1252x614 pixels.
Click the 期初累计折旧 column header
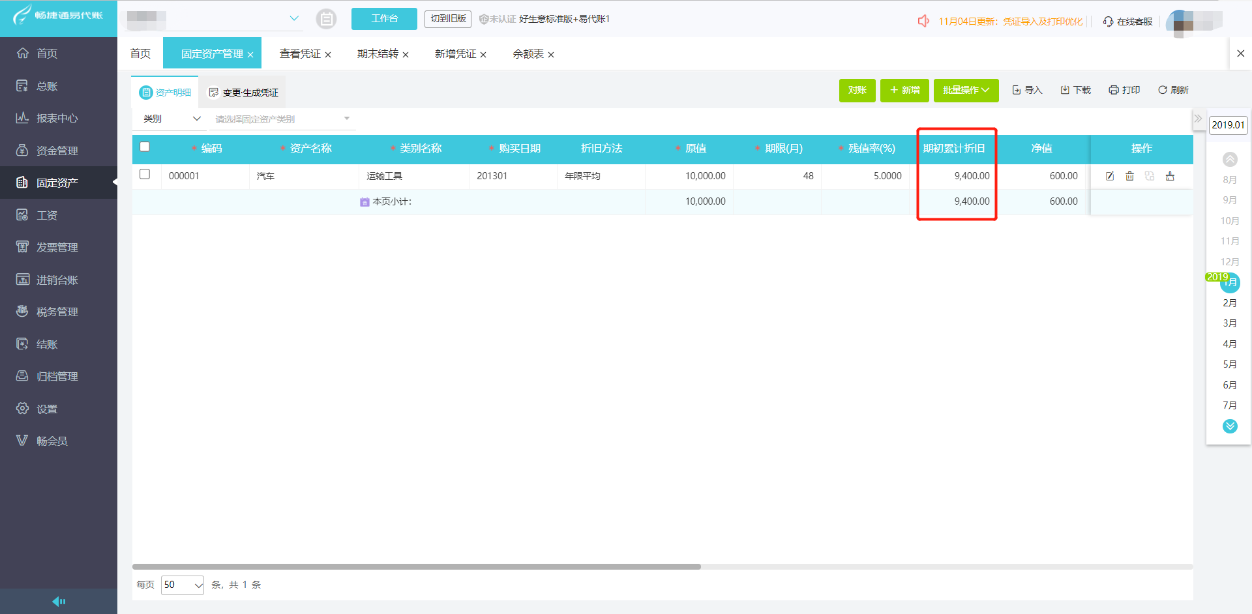953,149
